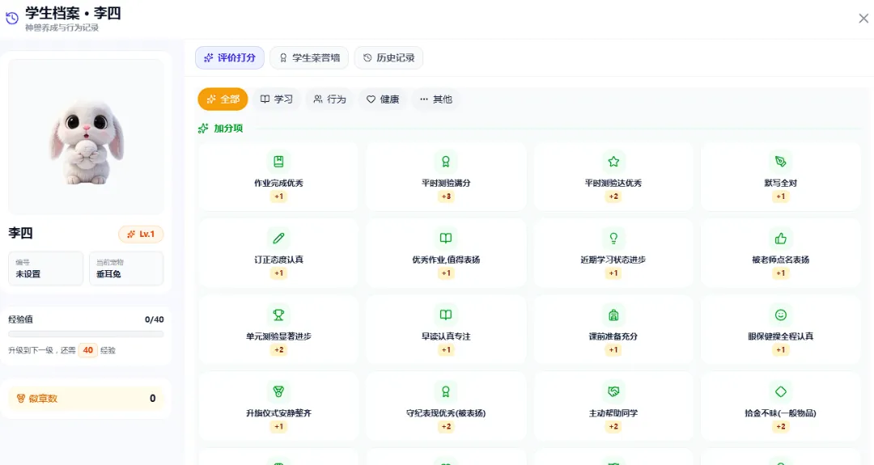Viewport: 874px width, 465px height.
Task: Click the history clock icon beside 学生档案 title
Action: 11,19
